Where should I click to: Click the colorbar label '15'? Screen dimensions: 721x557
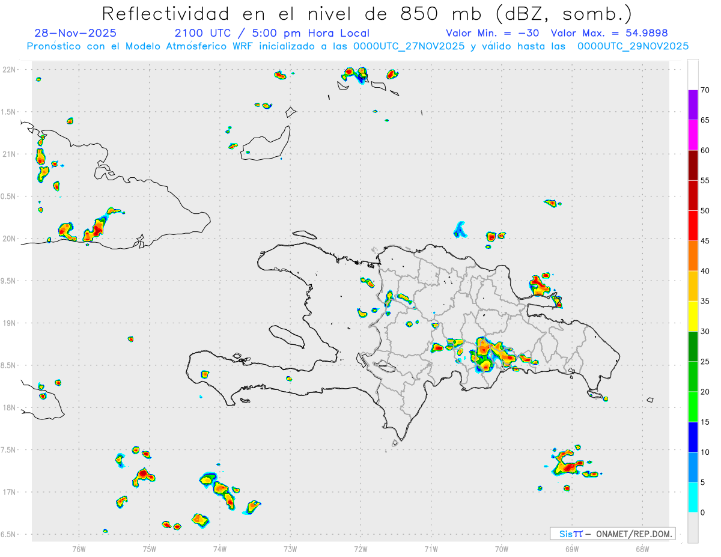(x=705, y=422)
